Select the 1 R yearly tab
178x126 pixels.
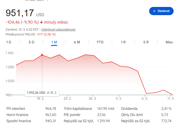click(x=123, y=42)
